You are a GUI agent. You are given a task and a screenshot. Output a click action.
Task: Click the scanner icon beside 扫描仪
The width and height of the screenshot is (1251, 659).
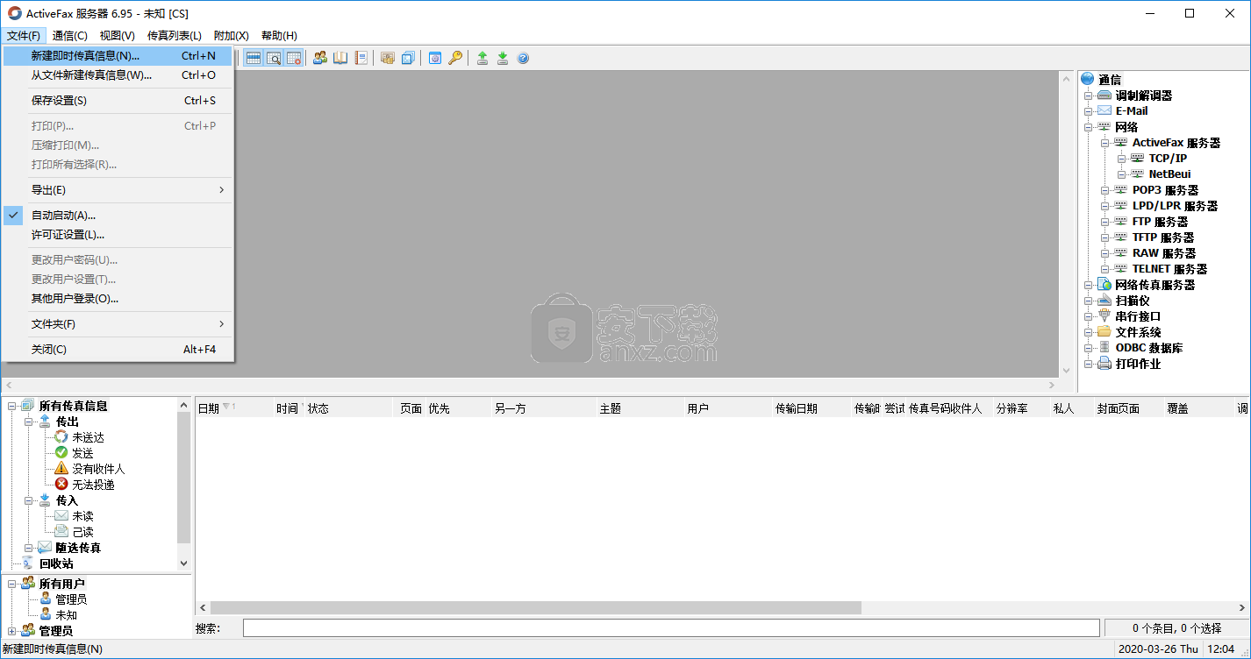tap(1104, 301)
